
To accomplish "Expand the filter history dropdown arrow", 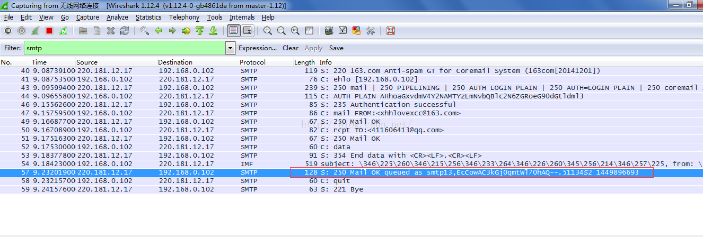I will tap(230, 48).
